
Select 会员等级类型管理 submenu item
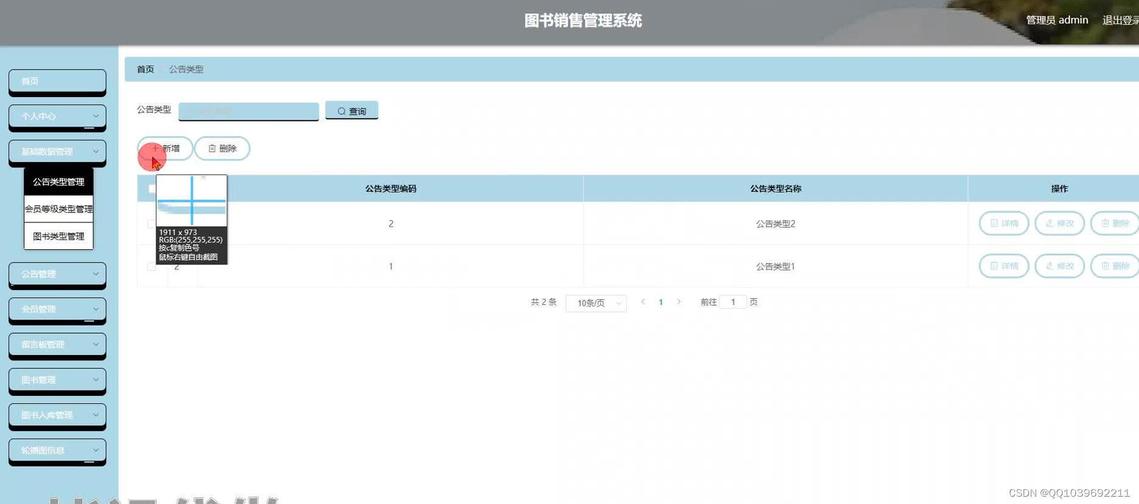59,209
